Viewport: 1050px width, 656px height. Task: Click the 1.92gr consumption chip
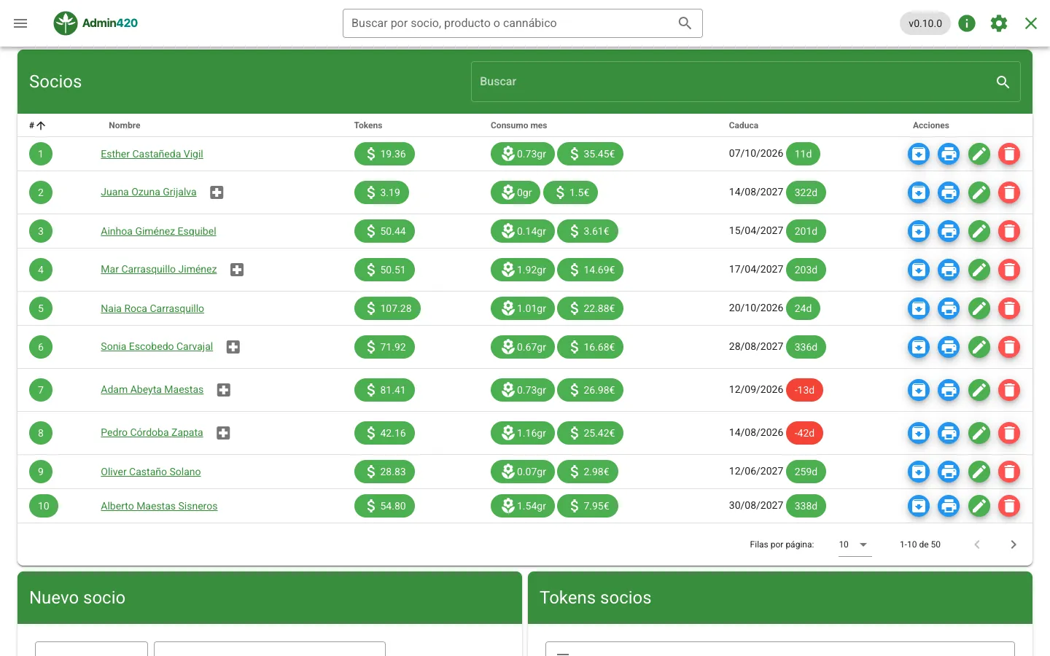tap(523, 270)
